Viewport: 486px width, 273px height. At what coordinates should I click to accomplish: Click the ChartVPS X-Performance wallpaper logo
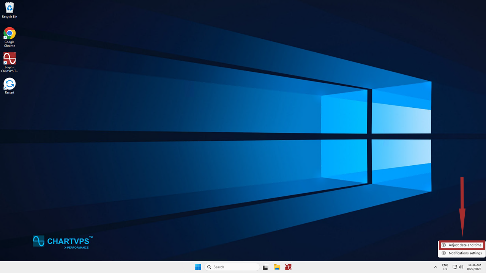[x=63, y=242]
